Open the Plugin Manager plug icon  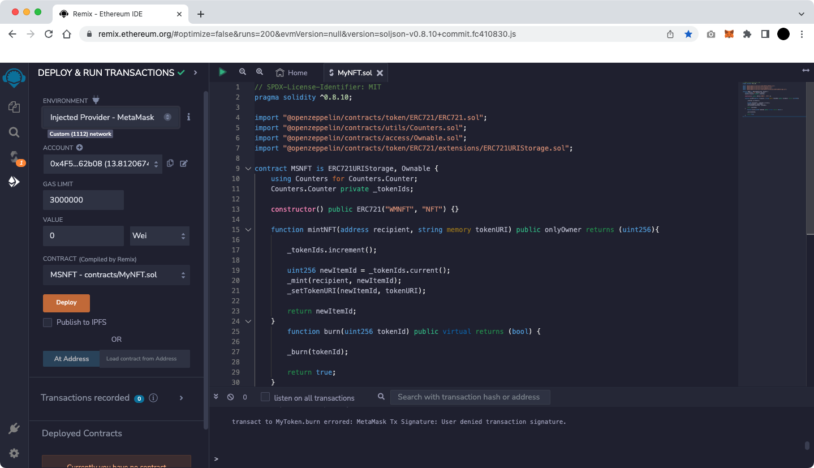[x=14, y=428]
